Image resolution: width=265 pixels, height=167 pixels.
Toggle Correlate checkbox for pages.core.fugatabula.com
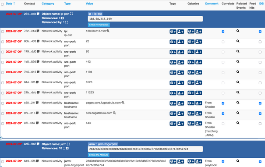click(223, 103)
